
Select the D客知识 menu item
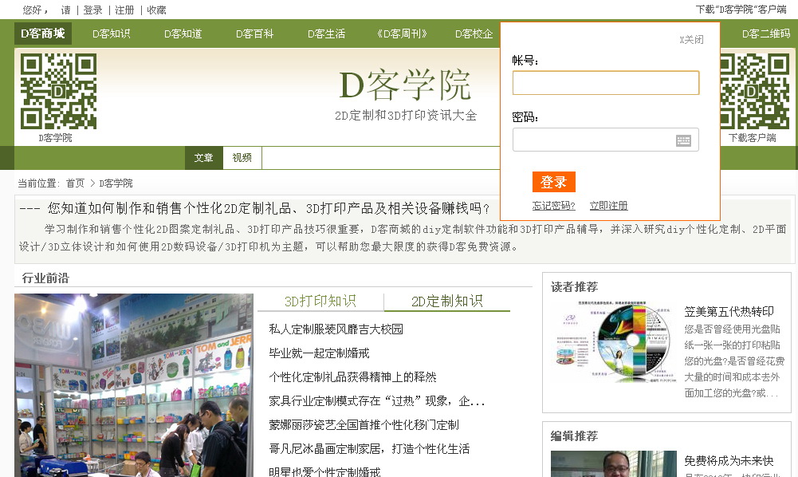point(111,34)
